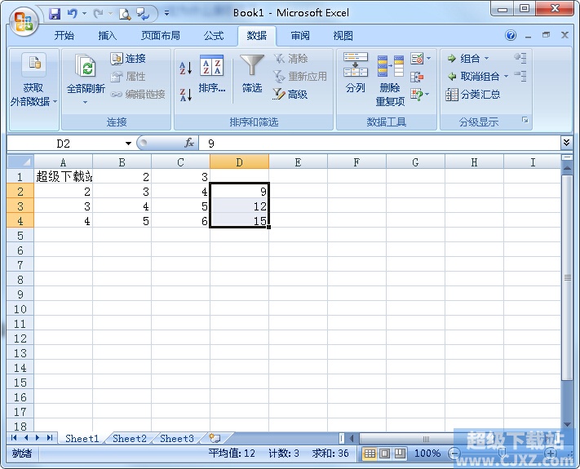580x469 pixels.
Task: Click the Data Validation icon
Action: coord(417,59)
